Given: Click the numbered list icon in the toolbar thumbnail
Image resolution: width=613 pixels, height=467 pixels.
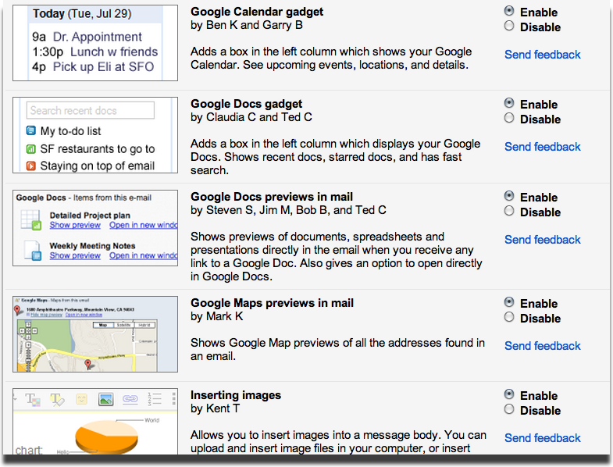Looking at the screenshot, I should 154,399.
